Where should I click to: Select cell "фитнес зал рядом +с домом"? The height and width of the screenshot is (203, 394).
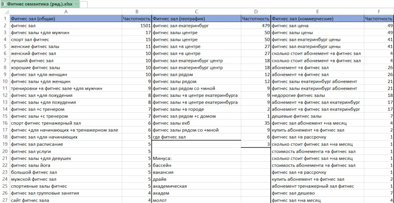tap(196, 117)
